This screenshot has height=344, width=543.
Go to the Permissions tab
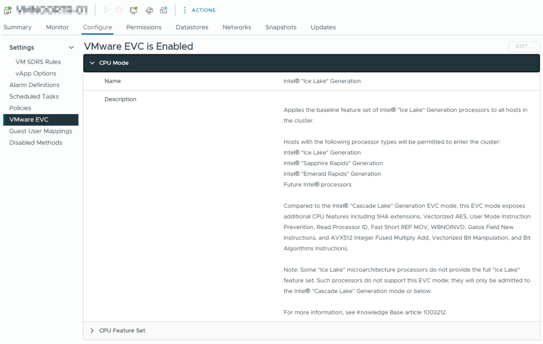click(144, 27)
